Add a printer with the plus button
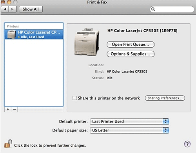The image size is (196, 153). (8, 109)
